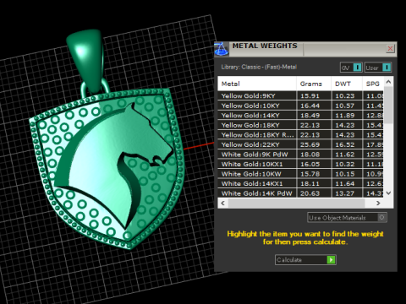Click the 10.15 DWT value
406x304 pixels.
[345, 174]
